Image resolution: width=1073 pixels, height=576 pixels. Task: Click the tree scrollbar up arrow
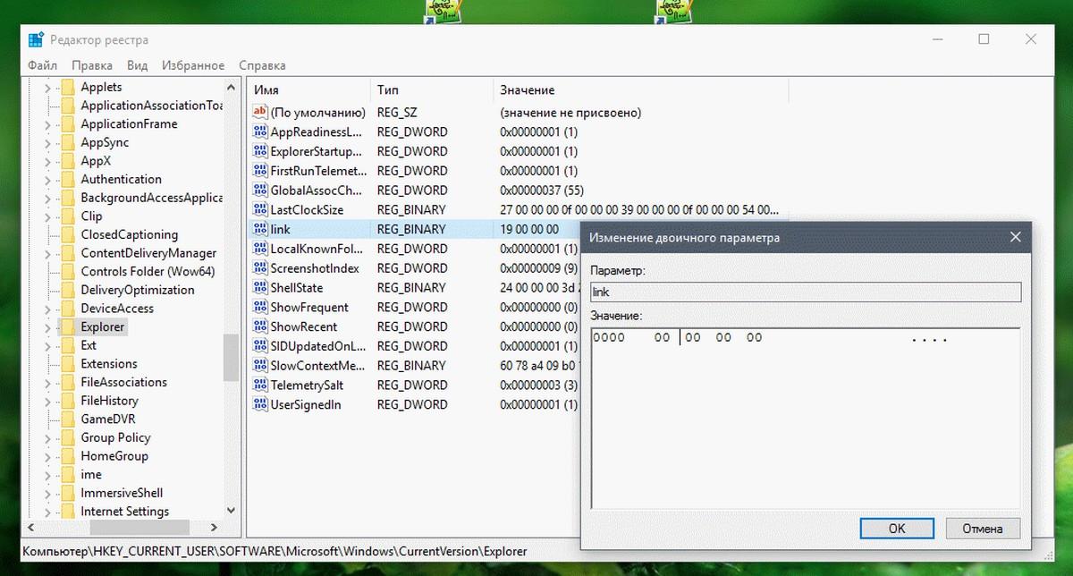[232, 87]
